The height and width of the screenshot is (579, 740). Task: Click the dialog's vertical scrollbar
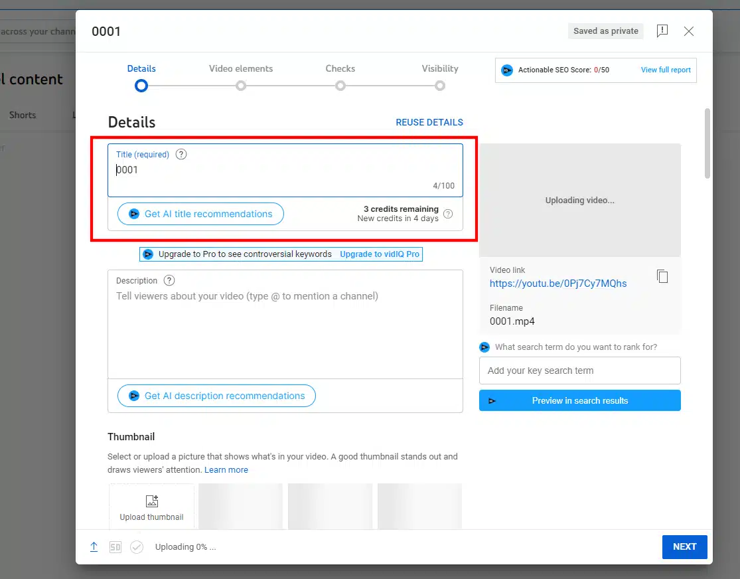pos(707,143)
